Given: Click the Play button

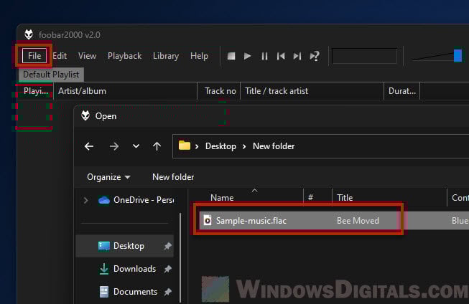Looking at the screenshot, I should coord(247,56).
